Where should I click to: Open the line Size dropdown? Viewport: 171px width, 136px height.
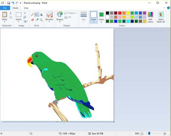coord(84,17)
